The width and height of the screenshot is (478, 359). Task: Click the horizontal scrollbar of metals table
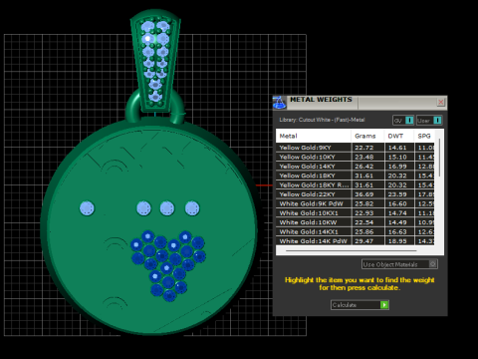point(351,250)
